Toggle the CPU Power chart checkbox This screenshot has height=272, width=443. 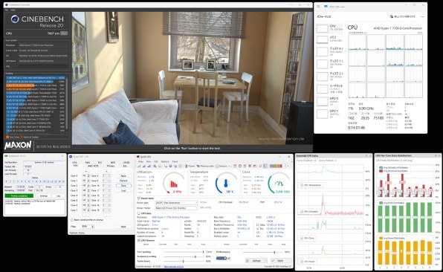(x=302, y=262)
